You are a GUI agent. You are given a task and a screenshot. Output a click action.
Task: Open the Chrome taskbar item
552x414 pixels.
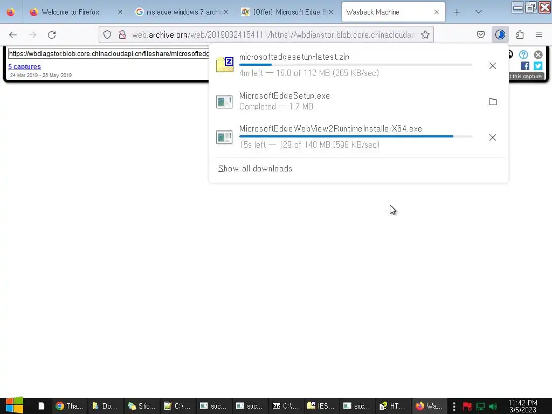[70, 406]
